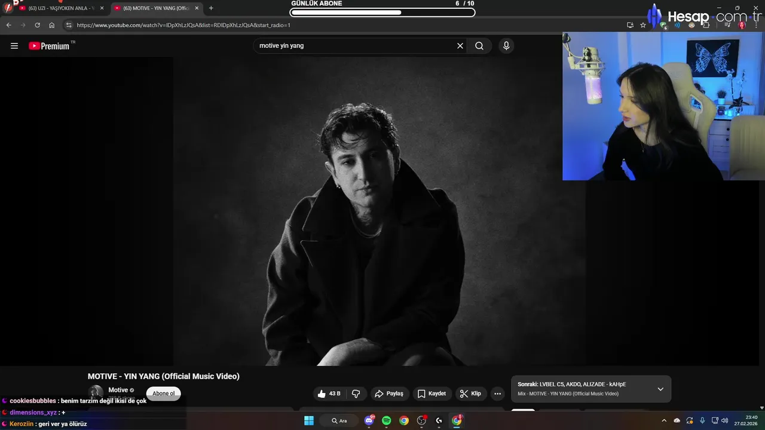
Task: Open the Motive channel avatar
Action: click(x=96, y=392)
